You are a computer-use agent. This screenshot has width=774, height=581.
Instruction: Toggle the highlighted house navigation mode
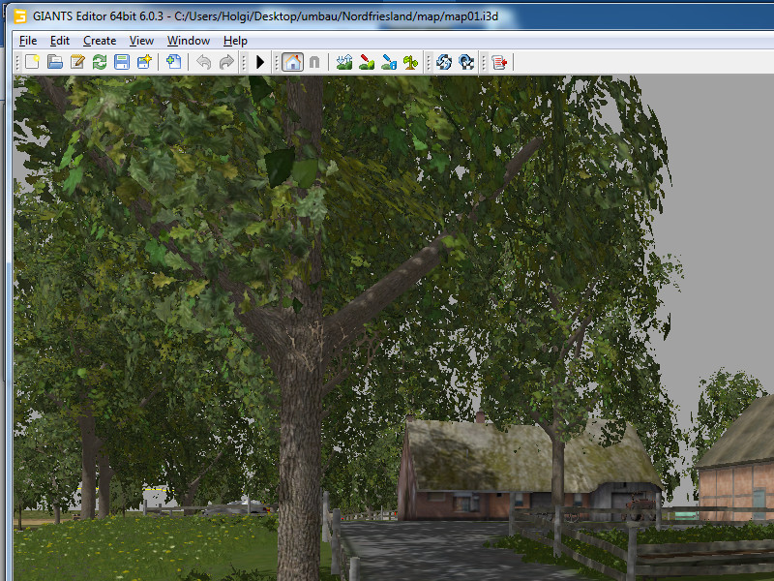(292, 62)
